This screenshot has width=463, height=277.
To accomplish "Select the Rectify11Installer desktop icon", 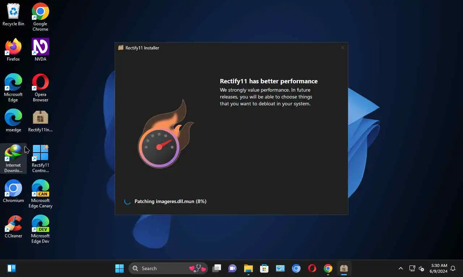I will coord(40,121).
